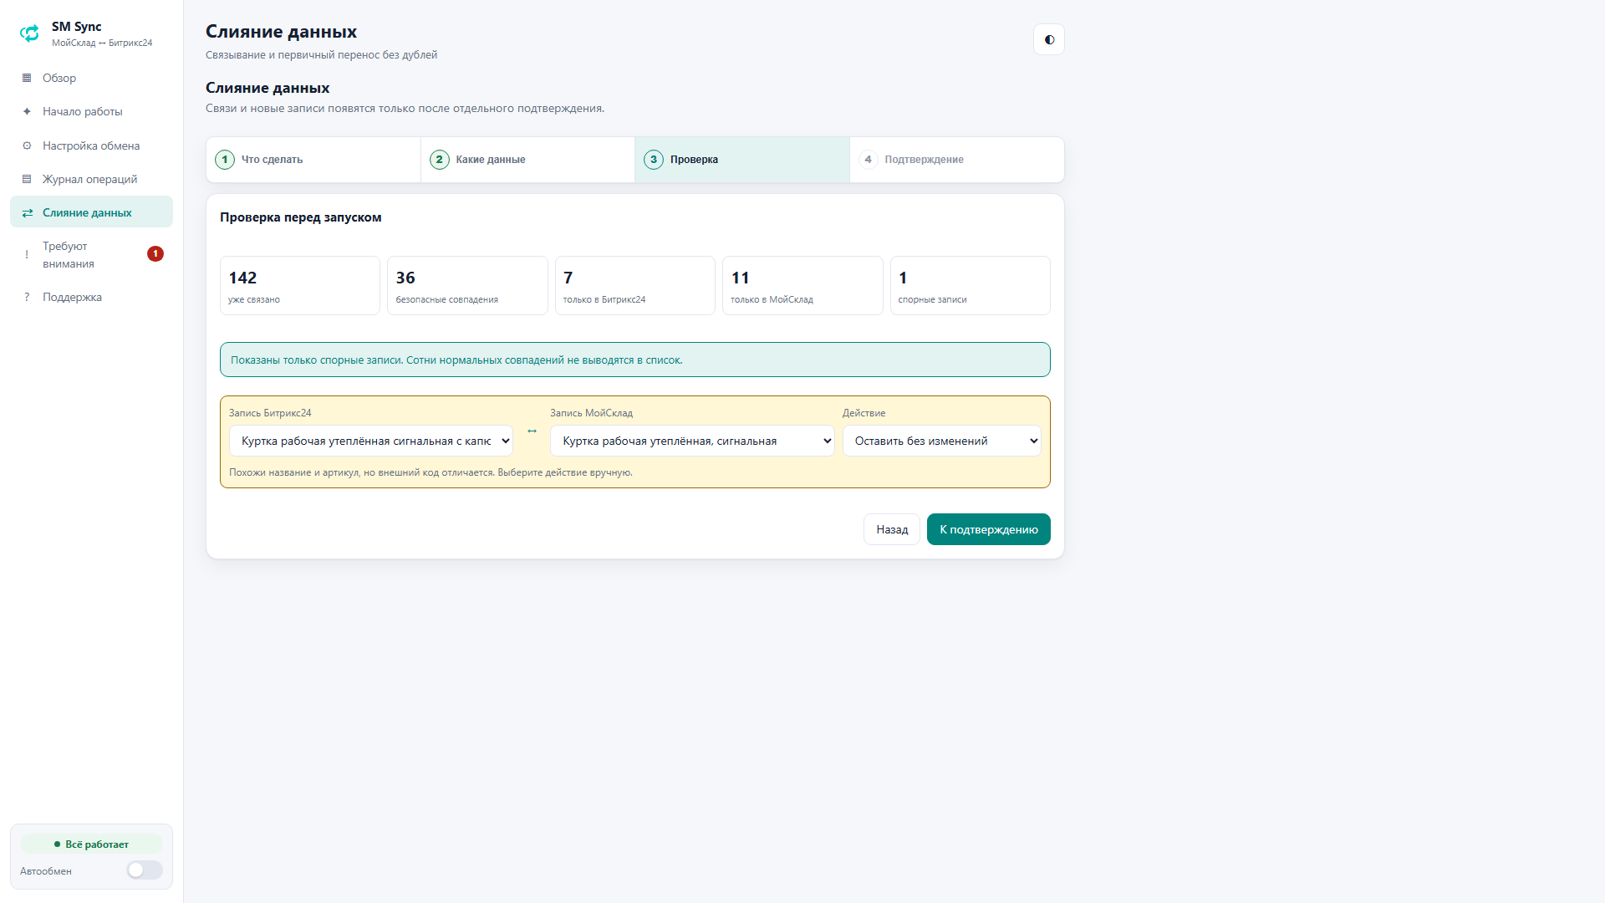Click the Всё работает status pill
Screen dimensions: 1605x903
click(91, 844)
